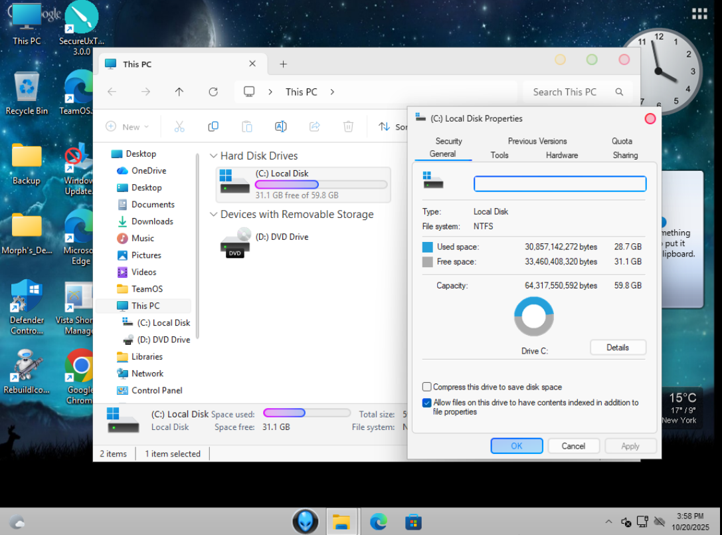722x535 pixels.
Task: Switch to the Tools tab
Action: tap(499, 155)
